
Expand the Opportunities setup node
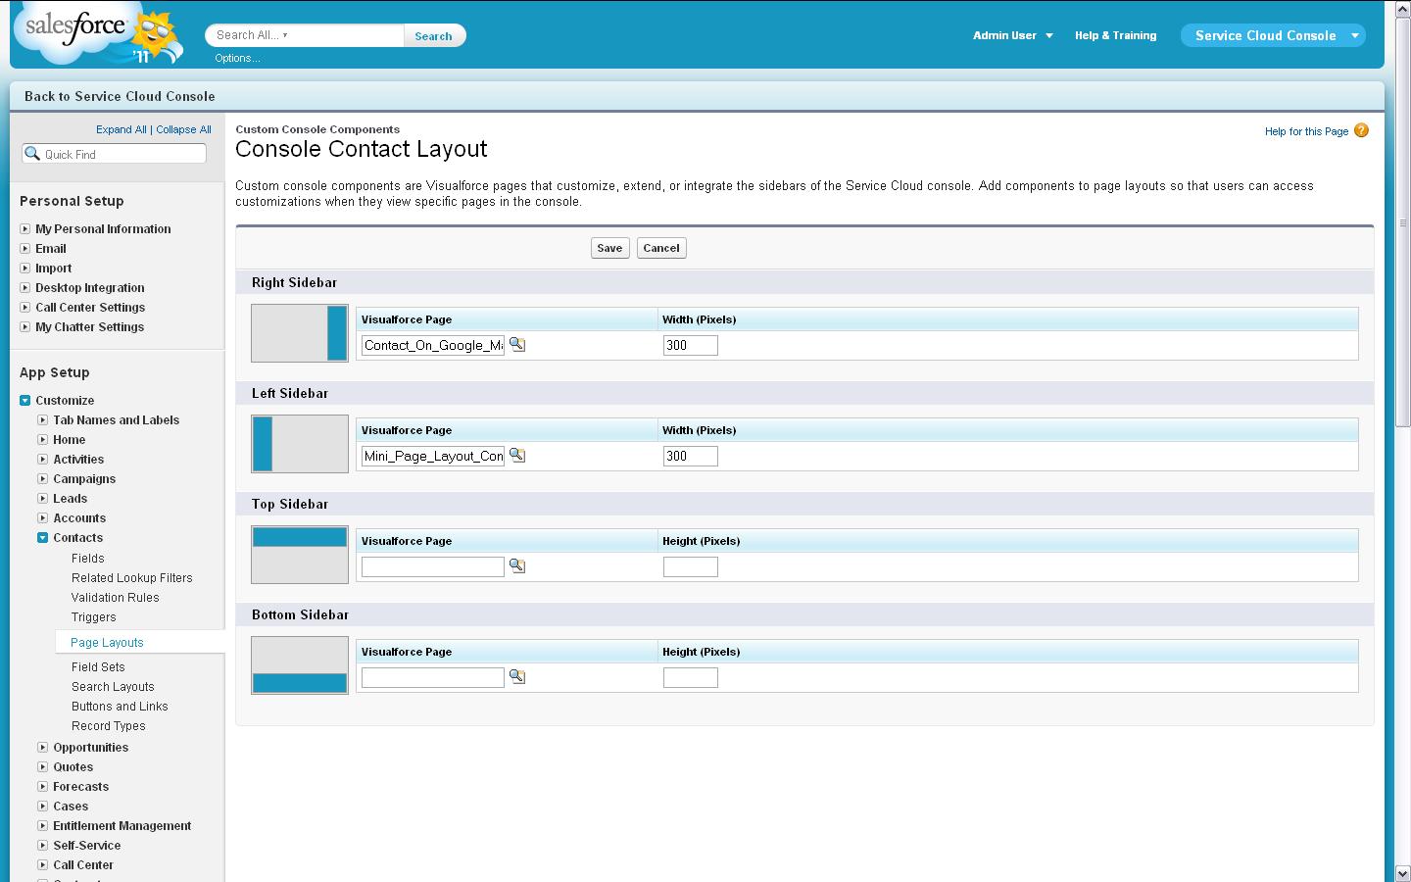(43, 748)
